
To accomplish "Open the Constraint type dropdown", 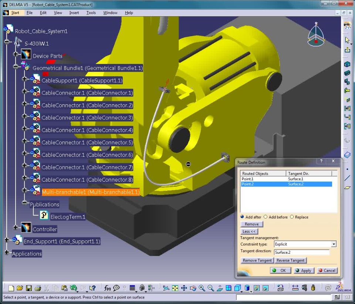I will point(334,244).
